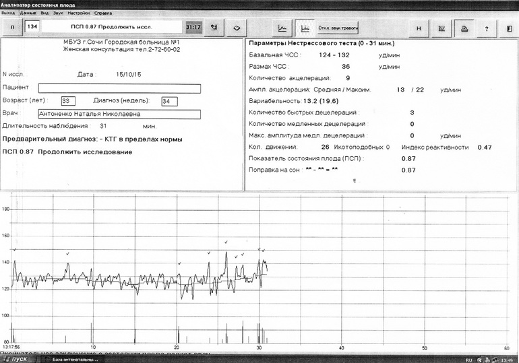This screenshot has width=519, height=363.
Task: Open the 'Данные' menu
Action: tap(28, 13)
